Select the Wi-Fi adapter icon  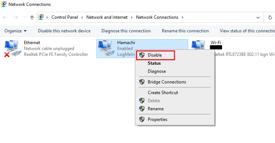pos(199,45)
